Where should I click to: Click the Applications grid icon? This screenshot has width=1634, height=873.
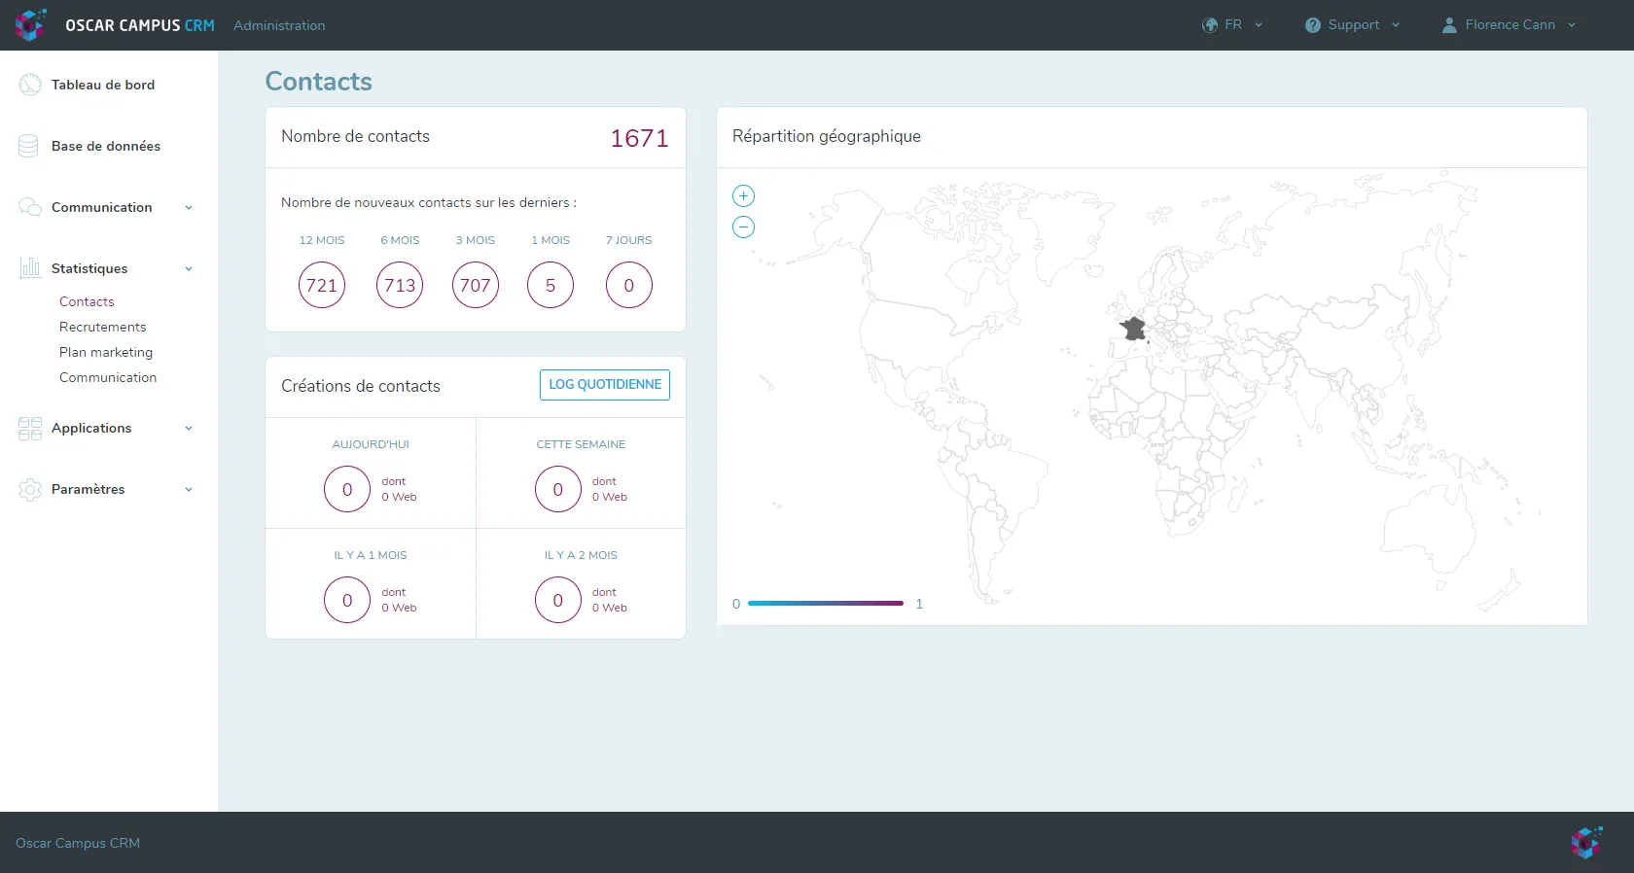(x=30, y=429)
